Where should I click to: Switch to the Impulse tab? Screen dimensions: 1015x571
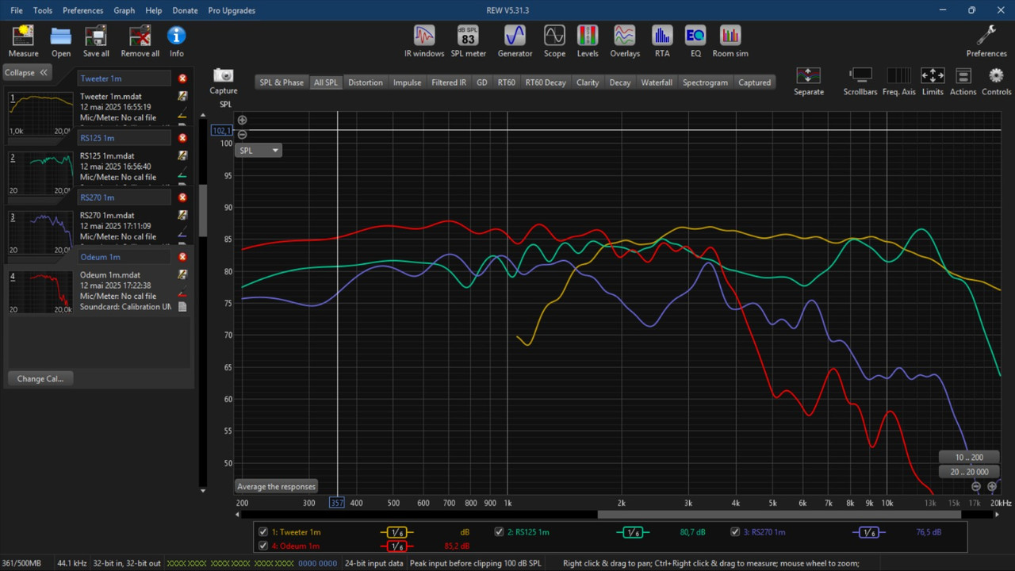point(408,82)
